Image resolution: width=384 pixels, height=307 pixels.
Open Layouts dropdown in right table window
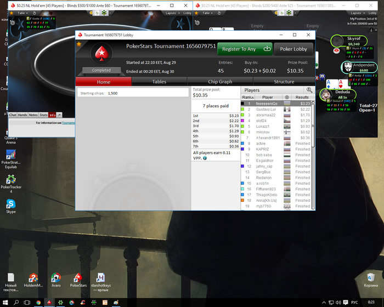(358, 13)
